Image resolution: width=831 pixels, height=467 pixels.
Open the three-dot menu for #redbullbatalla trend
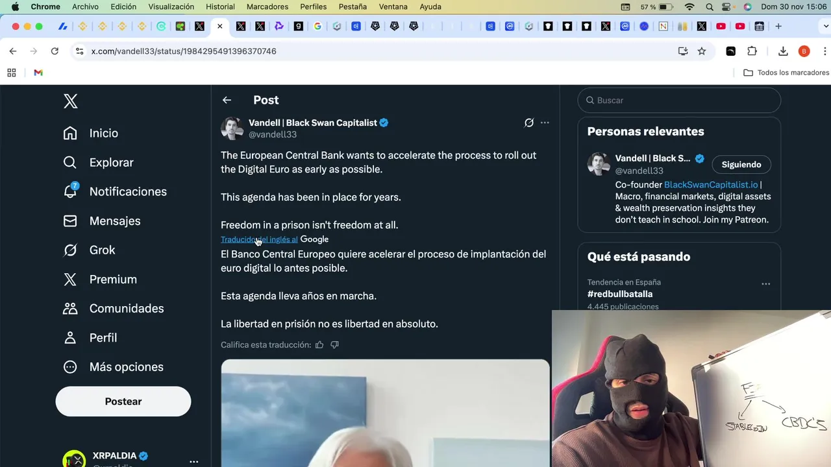coord(765,283)
